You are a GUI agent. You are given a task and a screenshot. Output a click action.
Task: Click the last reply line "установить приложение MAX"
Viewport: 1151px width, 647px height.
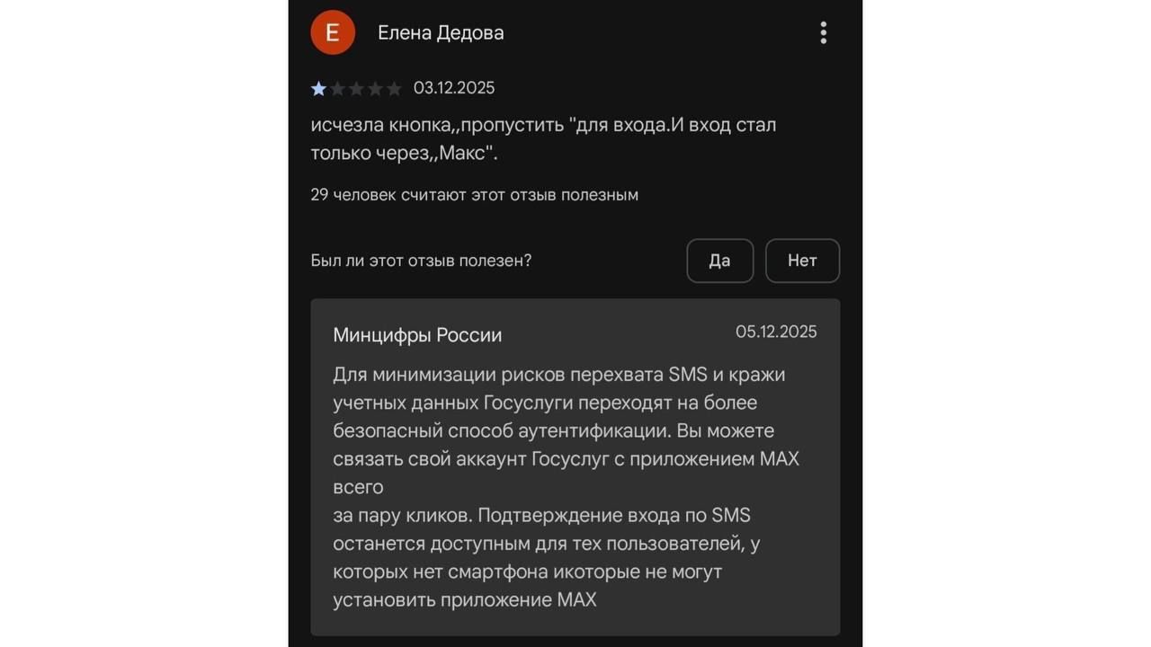[x=465, y=599]
